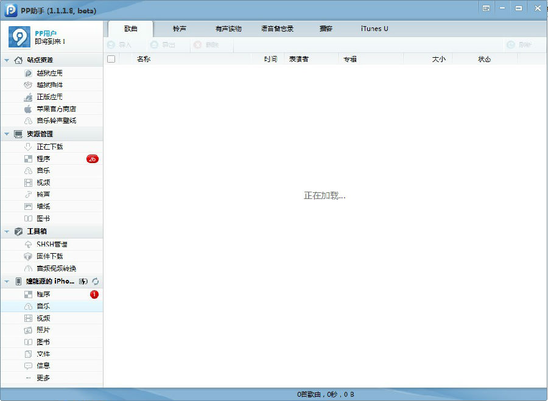The width and height of the screenshot is (548, 401).
Task: Click the 正在下载 download arrow icon
Action: pos(28,147)
